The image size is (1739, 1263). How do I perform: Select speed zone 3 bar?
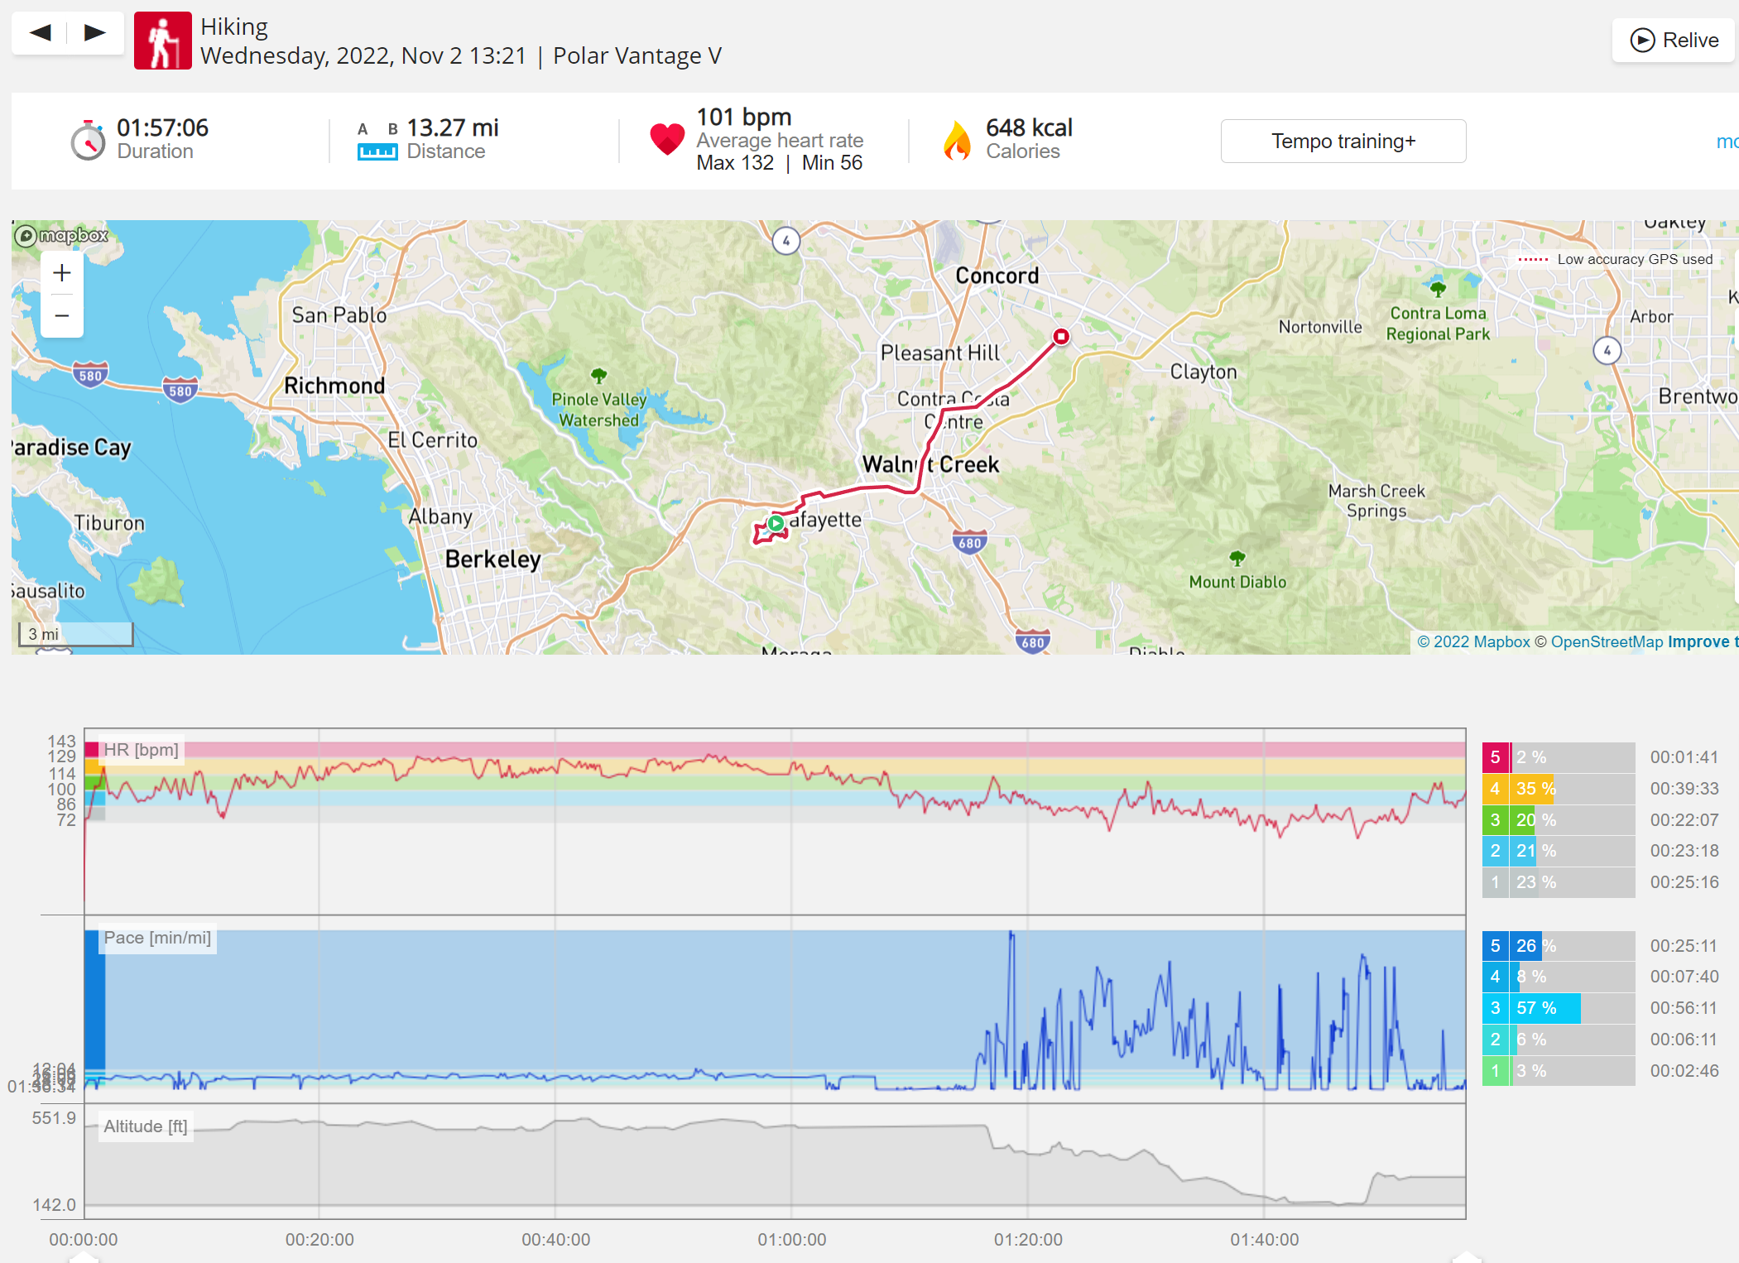click(1559, 1008)
